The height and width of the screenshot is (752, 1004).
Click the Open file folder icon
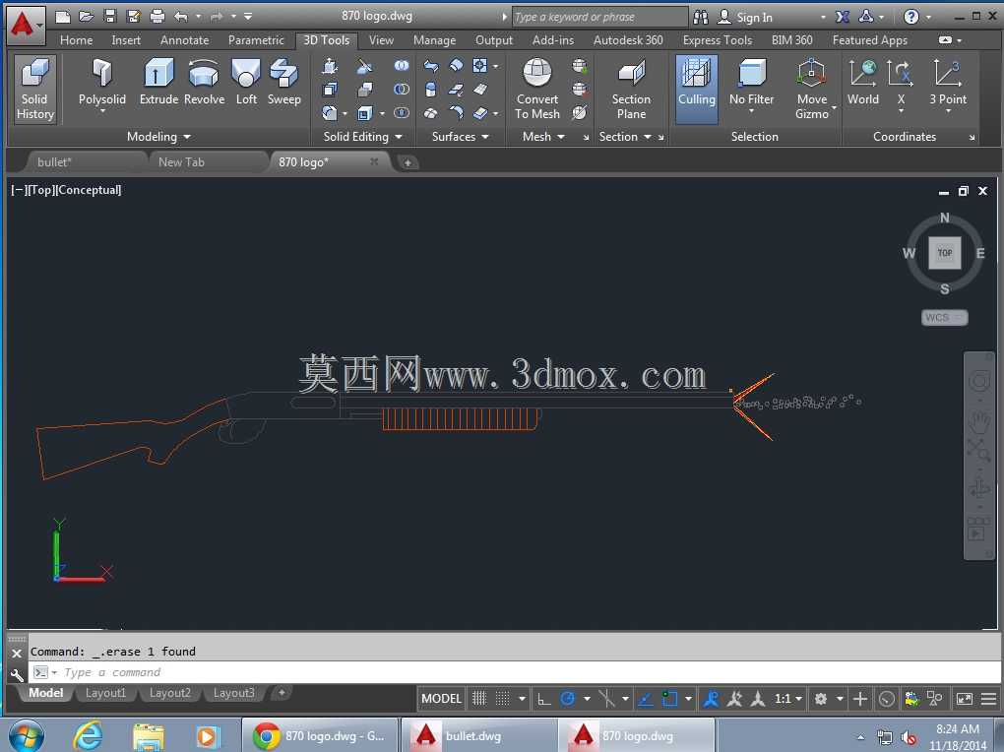86,17
